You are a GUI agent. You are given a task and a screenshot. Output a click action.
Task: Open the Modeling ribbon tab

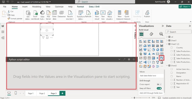(x=37, y=7)
